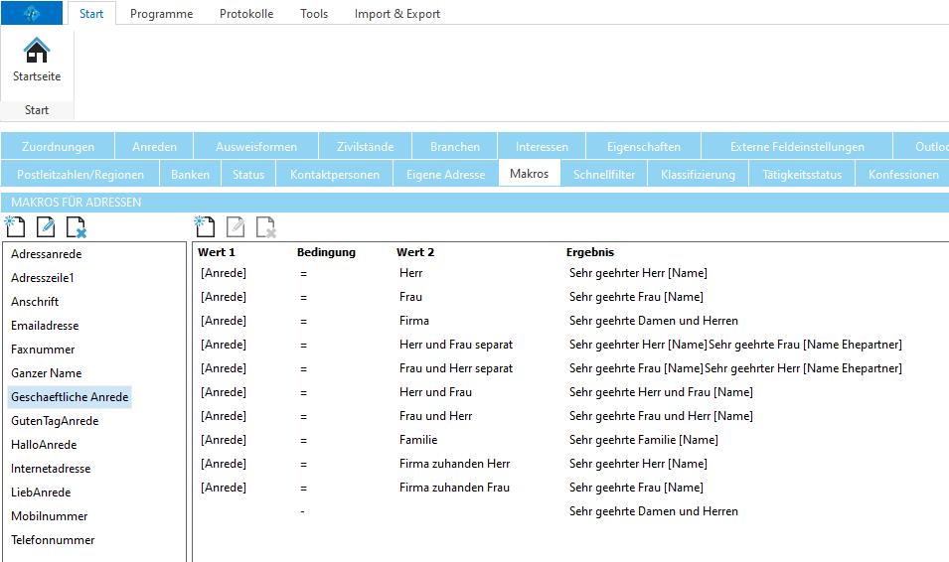Open the Programme ribbon tab
The width and height of the screenshot is (949, 562).
click(161, 14)
